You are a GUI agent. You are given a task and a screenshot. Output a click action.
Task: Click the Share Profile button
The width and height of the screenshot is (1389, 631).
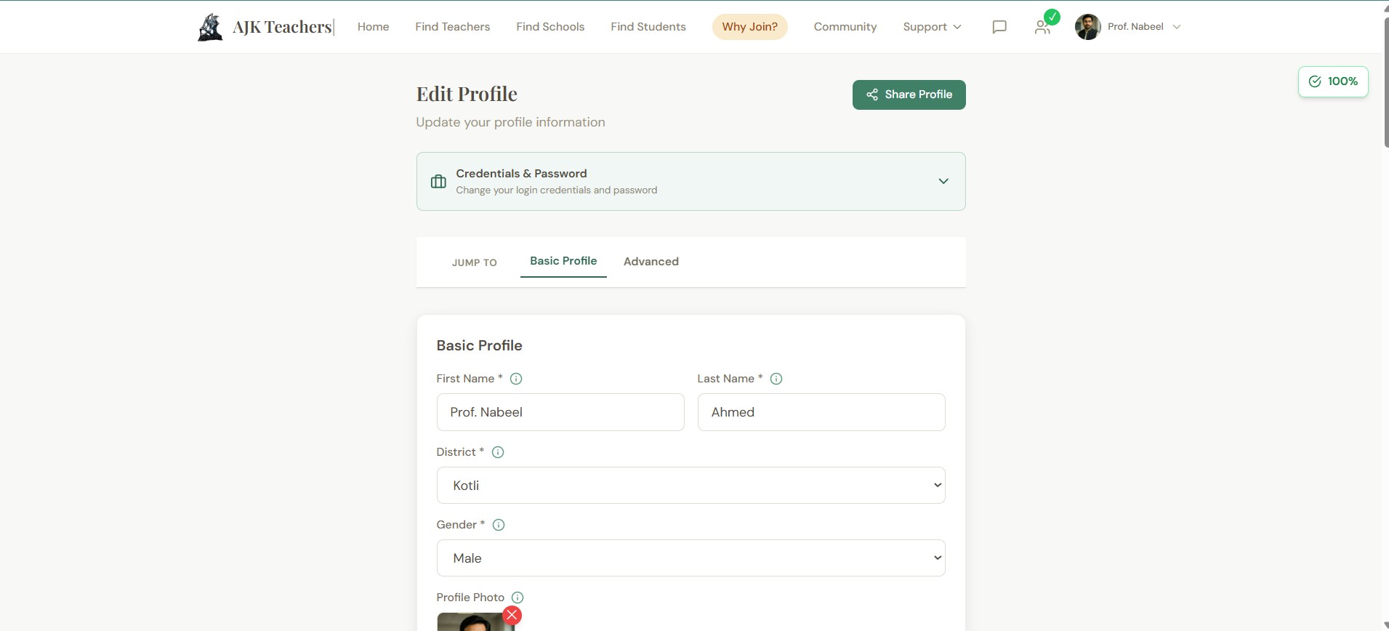pos(909,95)
